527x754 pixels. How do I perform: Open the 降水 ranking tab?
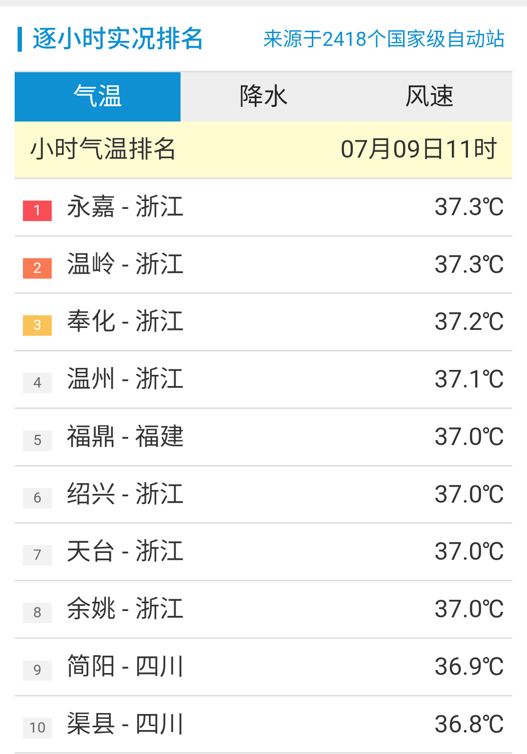[263, 96]
